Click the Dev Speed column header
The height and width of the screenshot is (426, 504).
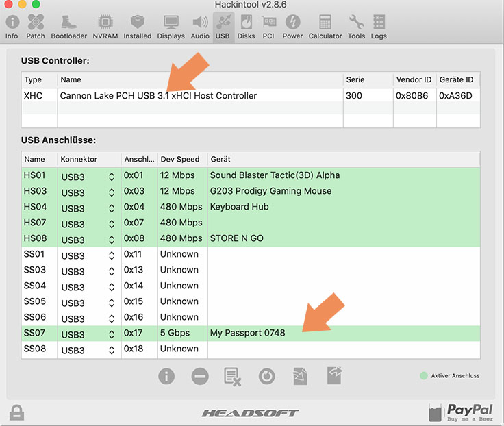[180, 159]
